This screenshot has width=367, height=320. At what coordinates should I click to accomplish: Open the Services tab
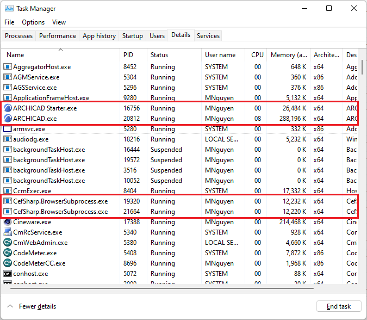[208, 36]
